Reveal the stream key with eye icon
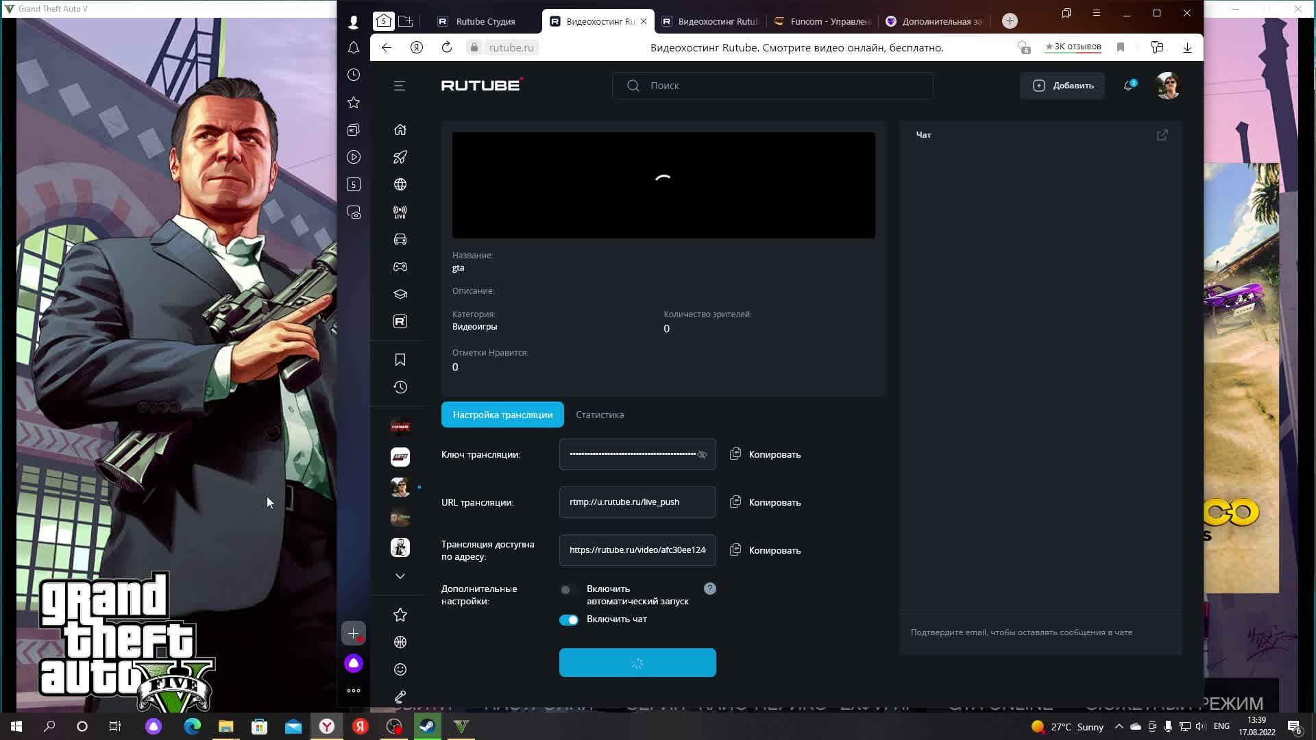The image size is (1316, 740). click(x=702, y=454)
